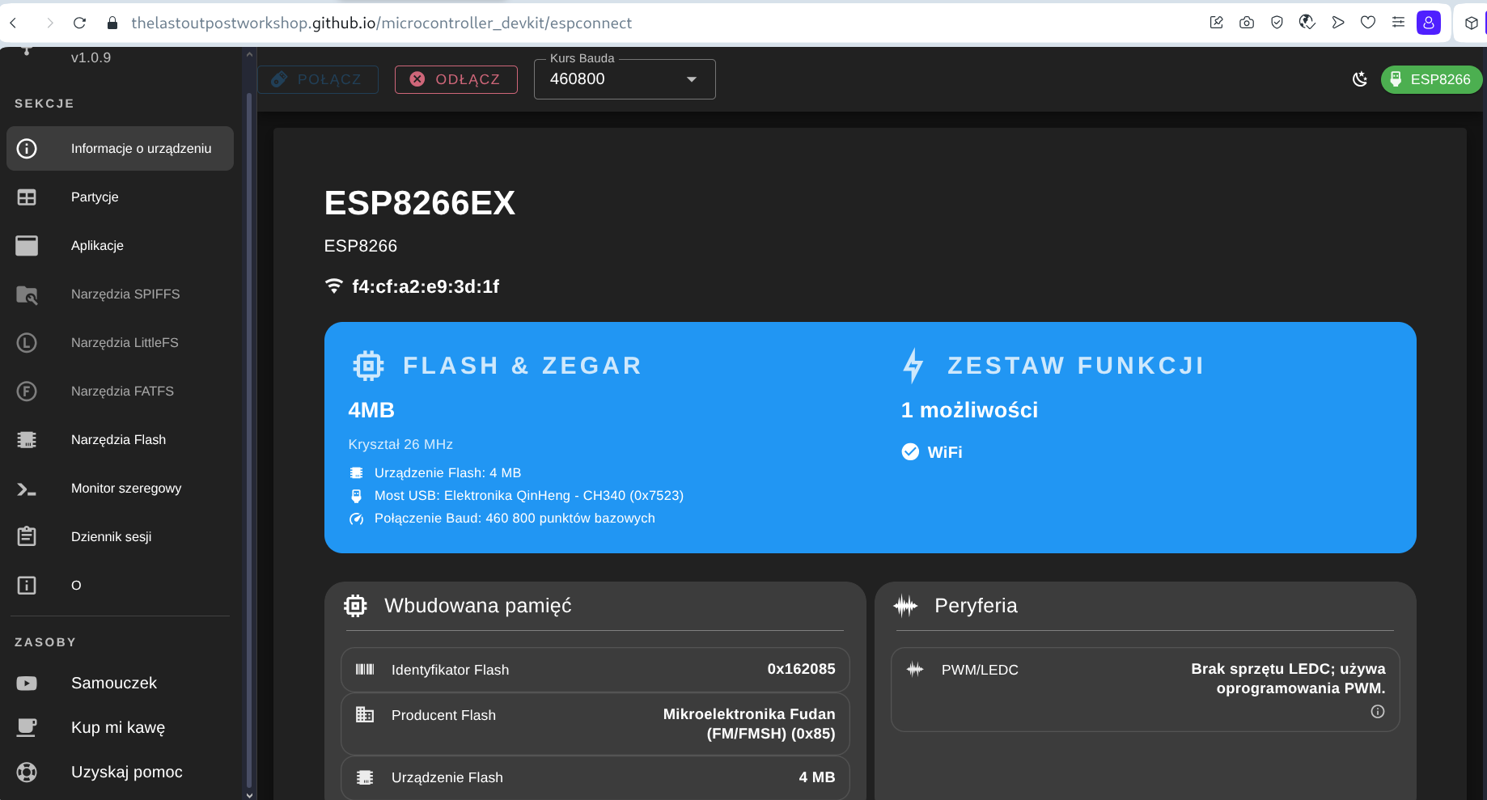Click the Monitor szeregowy terminal icon
1487x800 pixels.
tap(27, 489)
